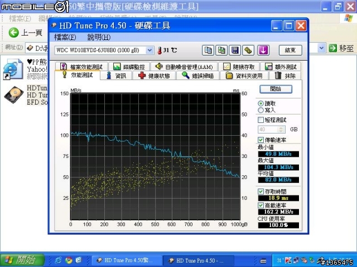
Task: Click the 結束 exit button
Action: (290, 50)
